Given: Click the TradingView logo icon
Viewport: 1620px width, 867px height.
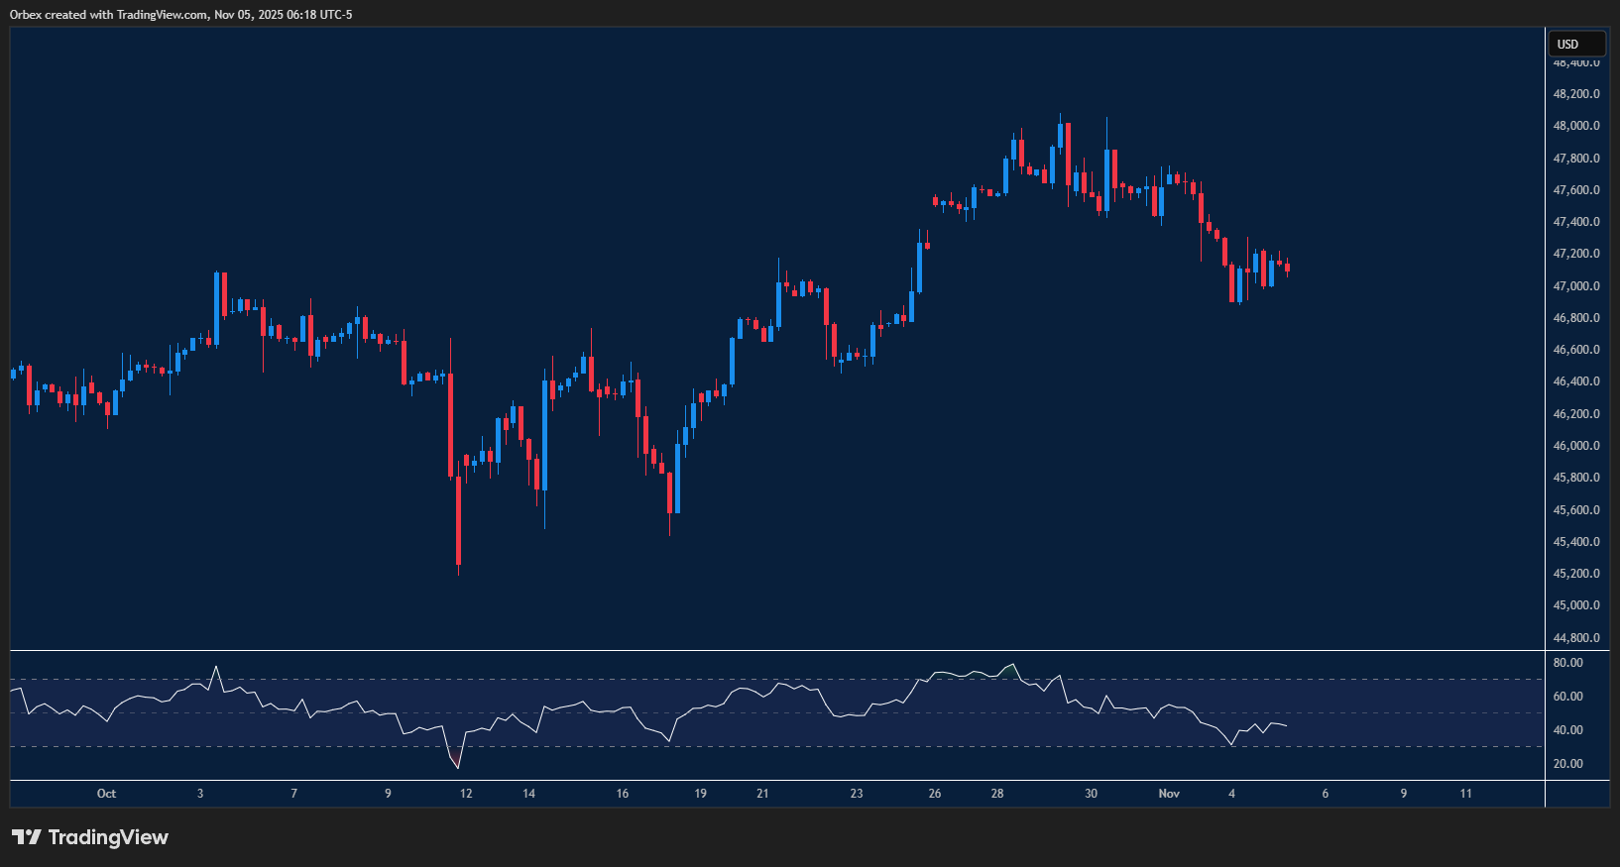Looking at the screenshot, I should click(27, 837).
